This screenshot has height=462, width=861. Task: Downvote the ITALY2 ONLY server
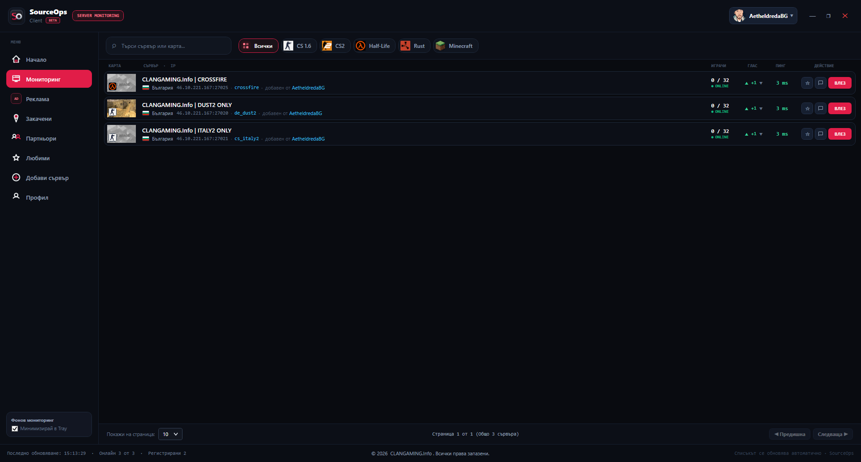[761, 134]
